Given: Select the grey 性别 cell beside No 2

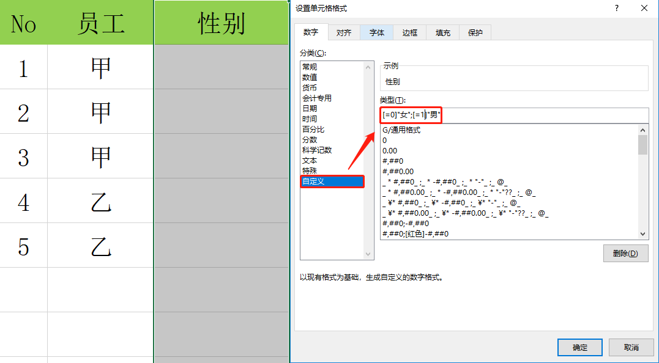Looking at the screenshot, I should tap(222, 111).
